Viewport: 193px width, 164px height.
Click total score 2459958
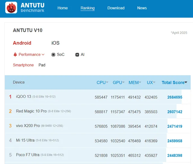click(x=175, y=141)
